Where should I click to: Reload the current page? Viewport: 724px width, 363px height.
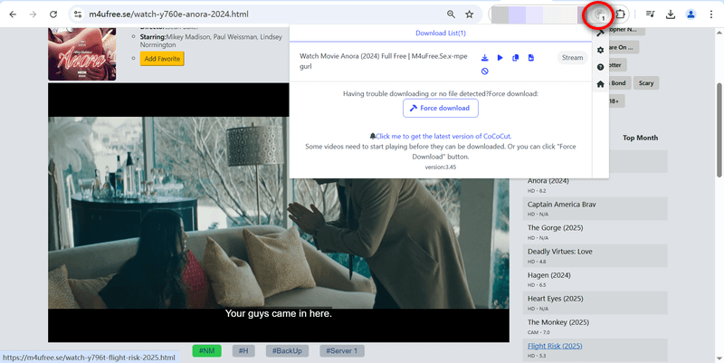[x=53, y=14]
